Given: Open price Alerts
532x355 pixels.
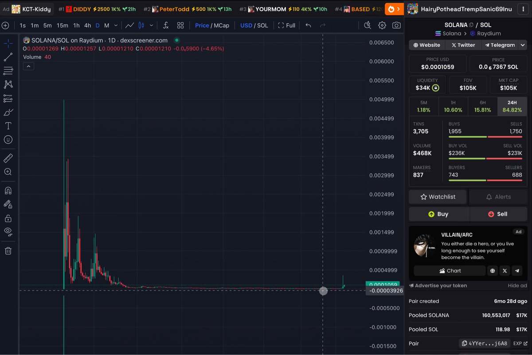Looking at the screenshot, I should point(498,197).
